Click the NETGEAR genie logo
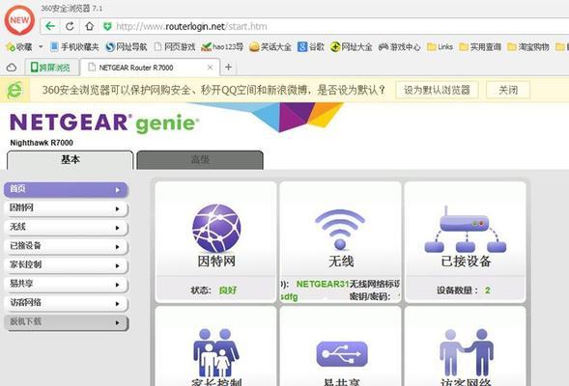 (104, 123)
